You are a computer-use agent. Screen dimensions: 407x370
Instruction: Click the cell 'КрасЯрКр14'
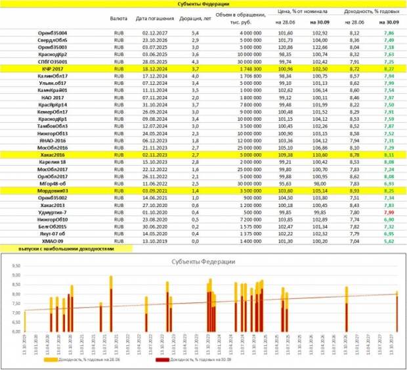tap(53, 104)
